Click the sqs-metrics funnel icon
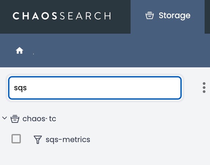Screen dimensions: 210x165 (38, 139)
